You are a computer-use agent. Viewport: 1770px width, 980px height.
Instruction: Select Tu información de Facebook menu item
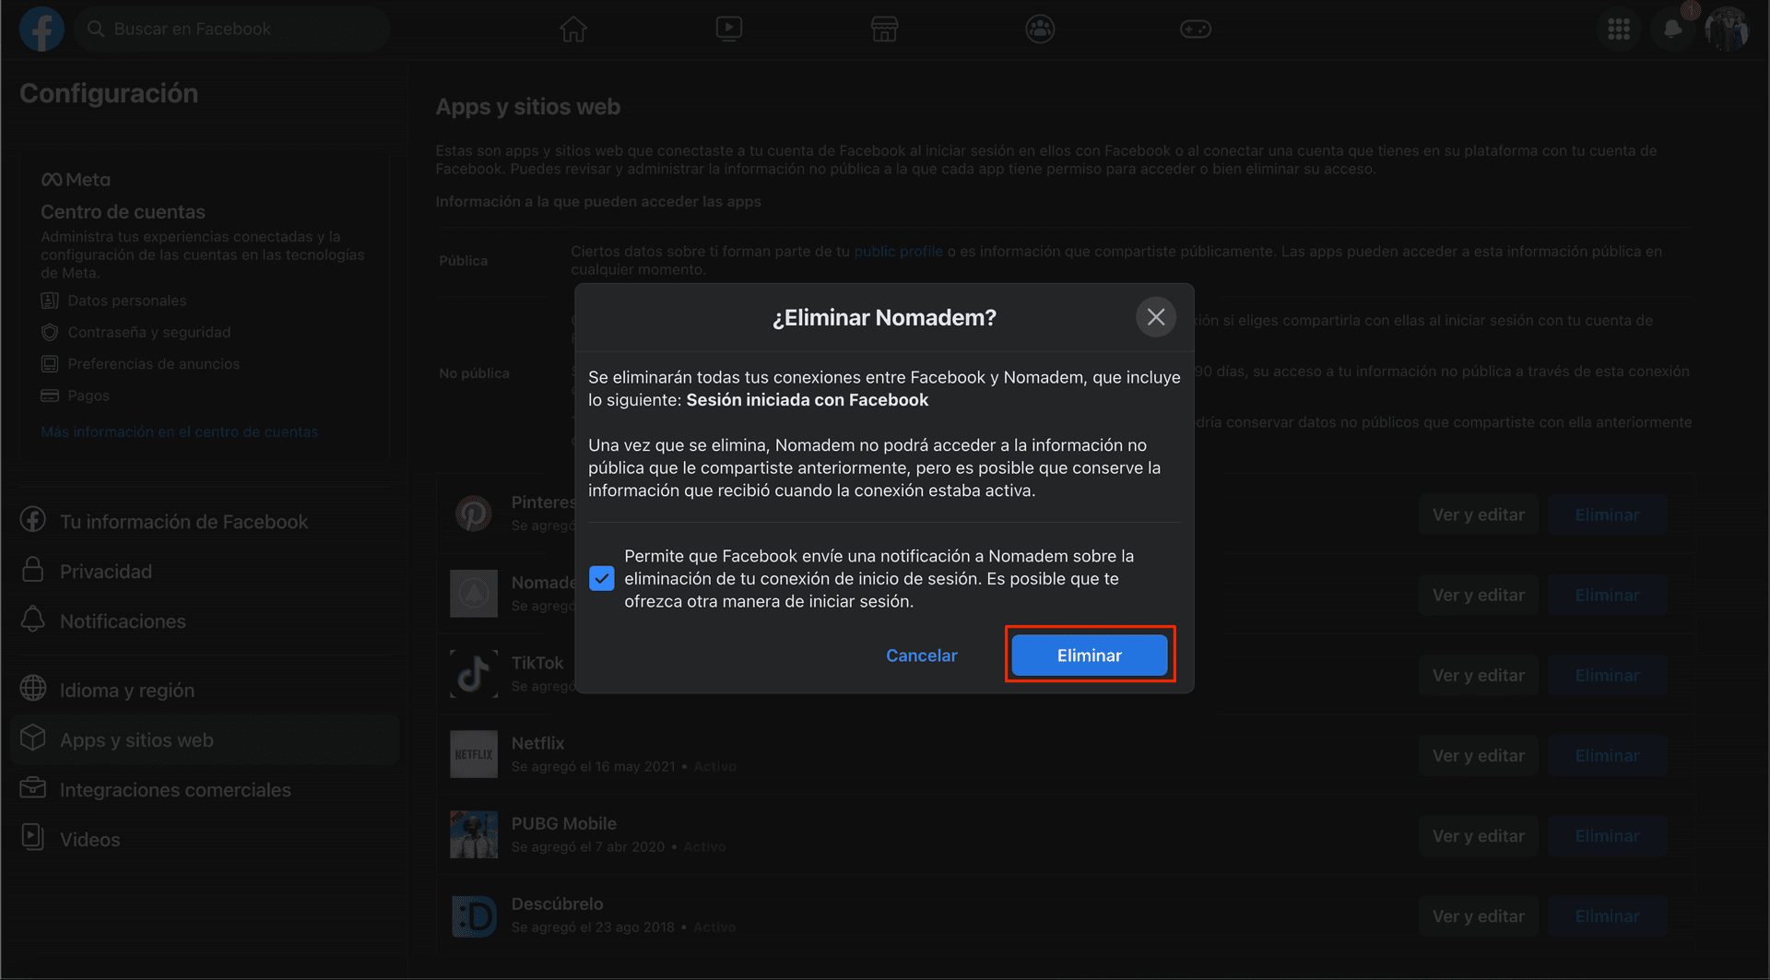point(205,522)
